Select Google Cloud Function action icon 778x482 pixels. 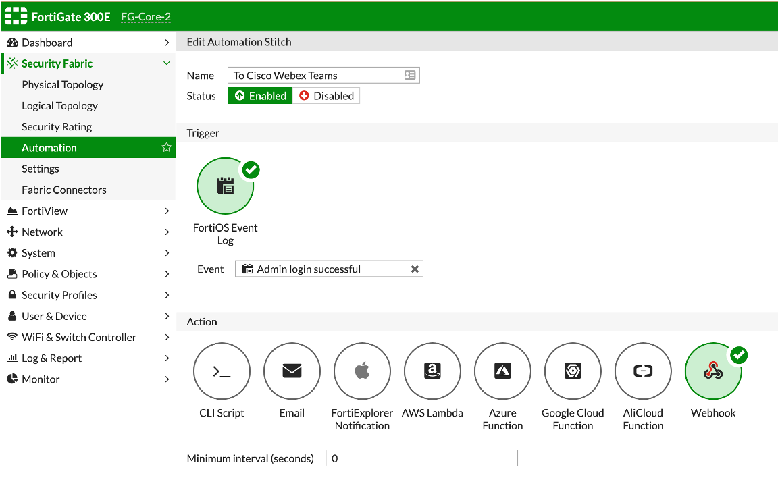click(x=573, y=371)
